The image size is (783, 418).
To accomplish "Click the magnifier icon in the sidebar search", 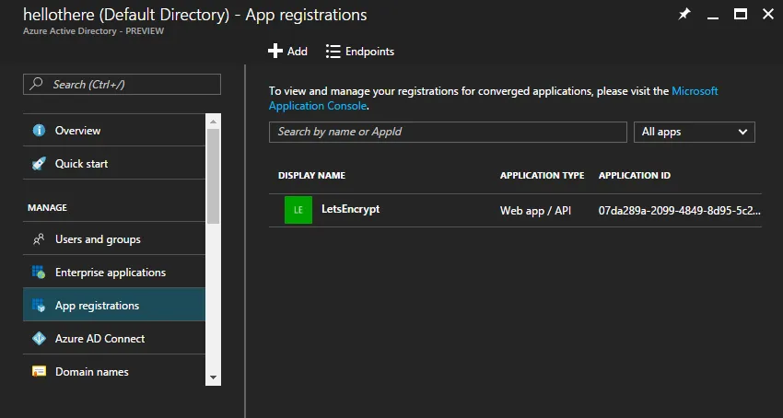I will click(36, 84).
